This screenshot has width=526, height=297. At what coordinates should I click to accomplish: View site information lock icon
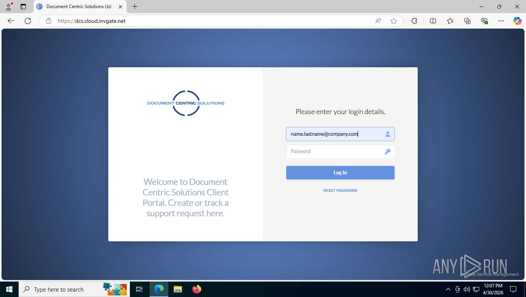coord(49,21)
